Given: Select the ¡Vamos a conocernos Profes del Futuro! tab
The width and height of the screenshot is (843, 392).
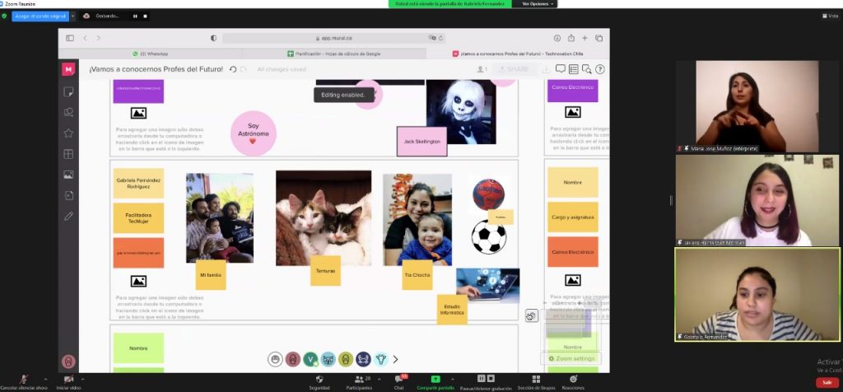Looking at the screenshot, I should 518,54.
